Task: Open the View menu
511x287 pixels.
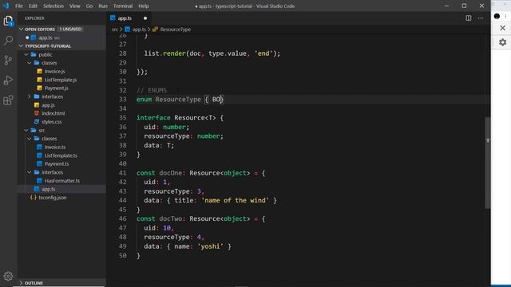Action: [x=74, y=6]
